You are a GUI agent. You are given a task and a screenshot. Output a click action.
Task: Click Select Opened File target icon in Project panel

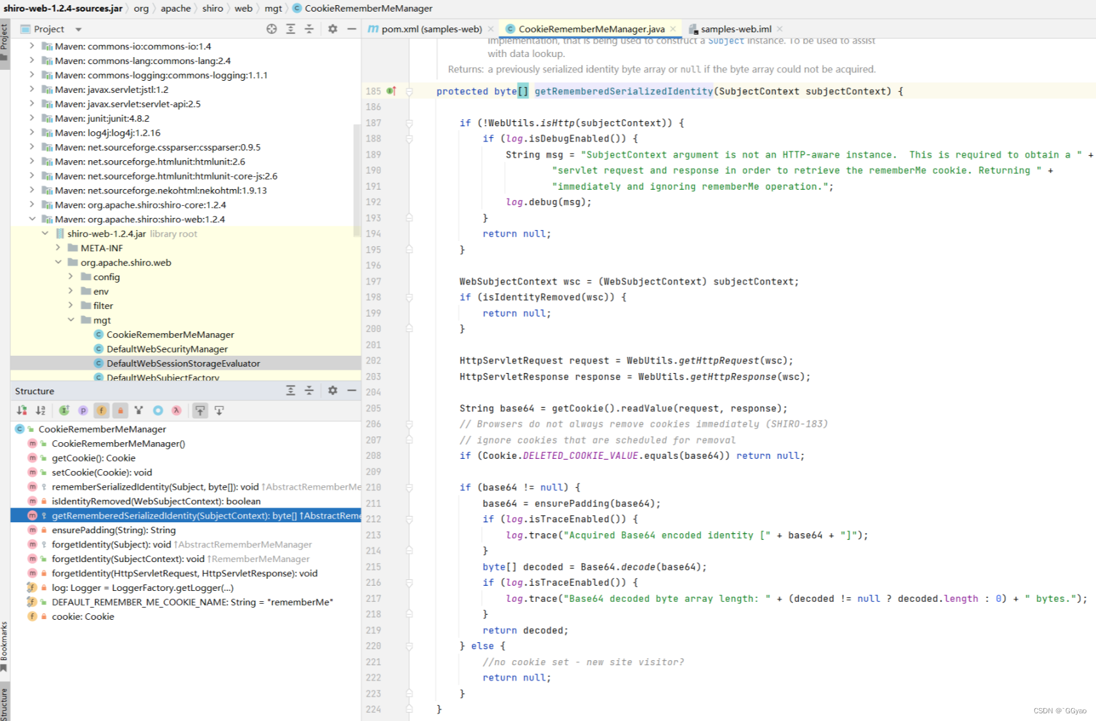[x=271, y=29]
